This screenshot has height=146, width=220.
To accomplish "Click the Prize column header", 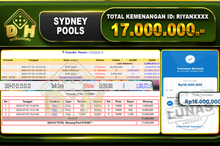I will coord(118,101).
